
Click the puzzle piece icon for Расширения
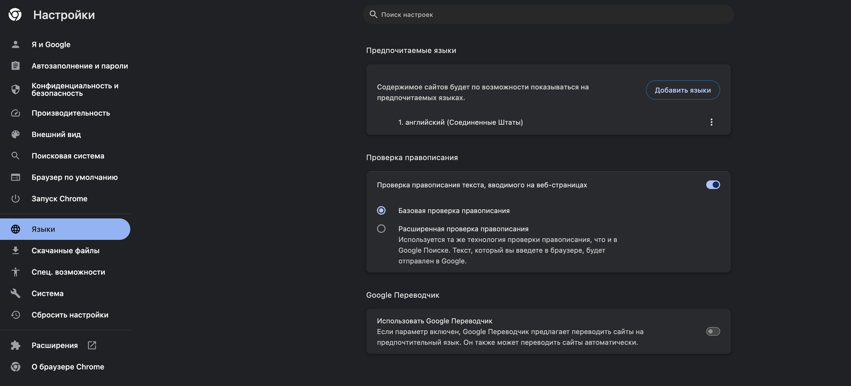(15, 345)
